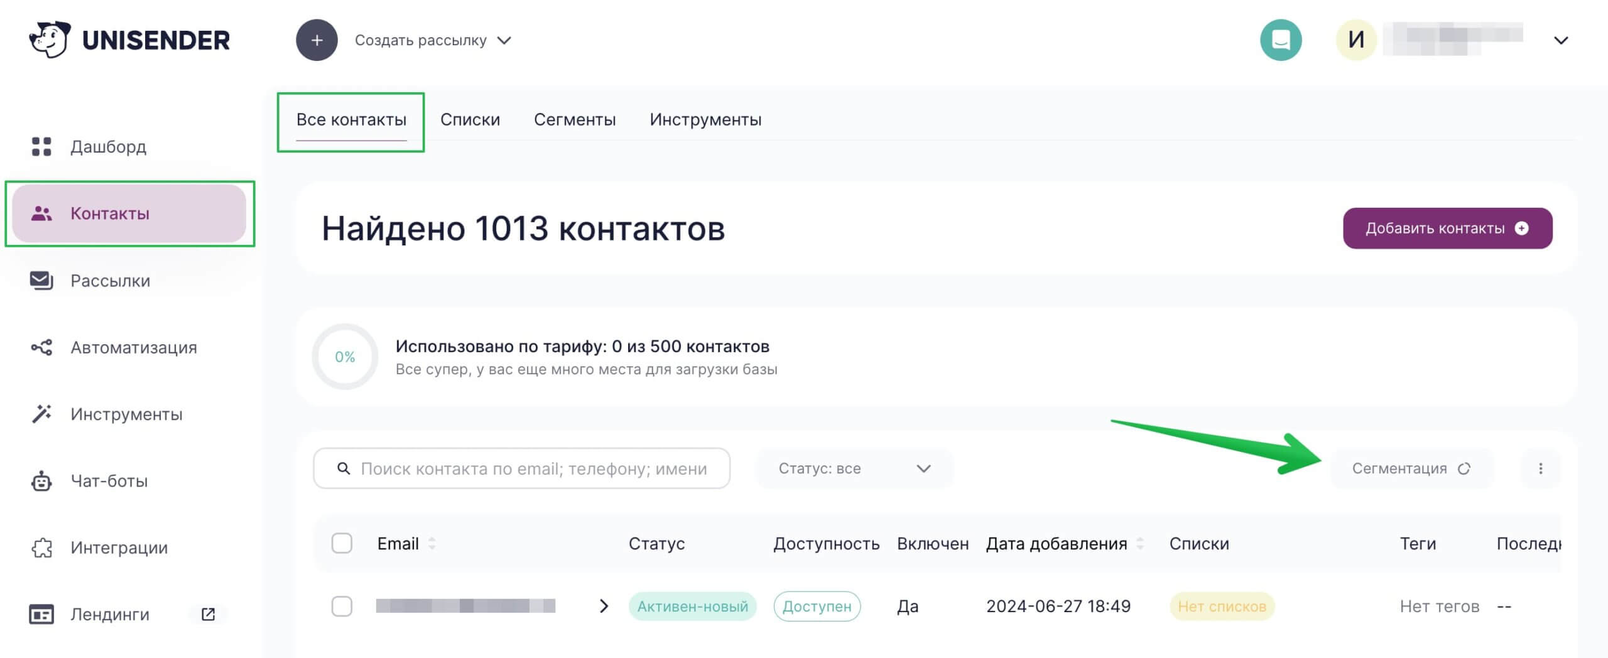Click the Добавить контакты button
This screenshot has width=1608, height=658.
1447,229
